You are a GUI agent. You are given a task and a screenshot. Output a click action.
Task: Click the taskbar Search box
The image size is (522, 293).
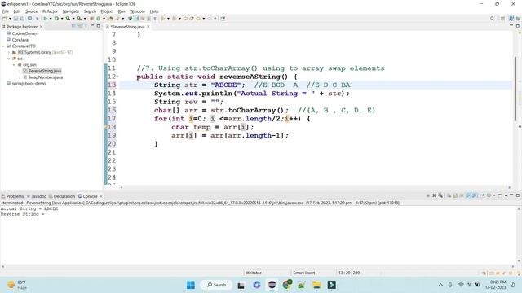pyautogui.click(x=216, y=285)
